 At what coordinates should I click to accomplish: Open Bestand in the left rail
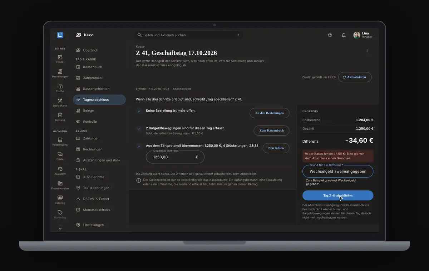click(x=60, y=117)
